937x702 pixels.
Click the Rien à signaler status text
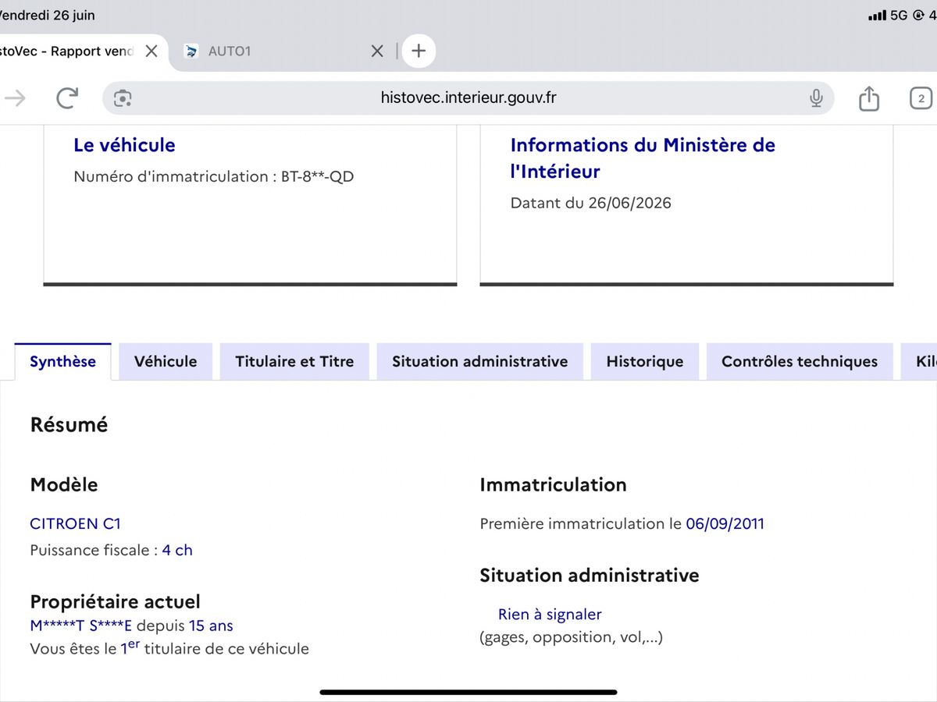coord(550,615)
